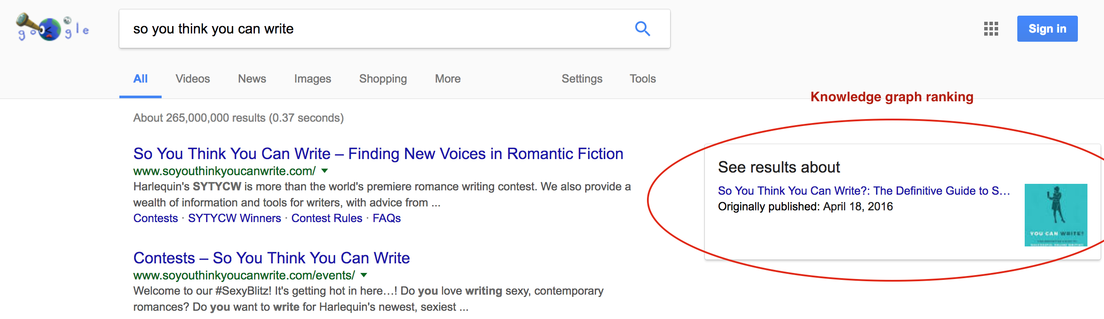Open the Contests sitelink
This screenshot has width=1104, height=319.
tap(156, 218)
